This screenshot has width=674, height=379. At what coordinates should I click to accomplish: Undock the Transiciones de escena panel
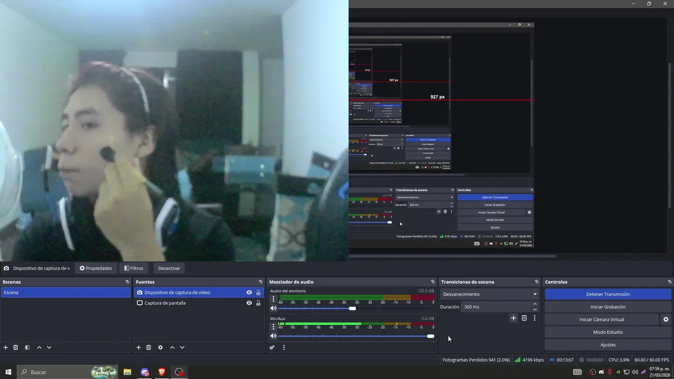pyautogui.click(x=537, y=282)
